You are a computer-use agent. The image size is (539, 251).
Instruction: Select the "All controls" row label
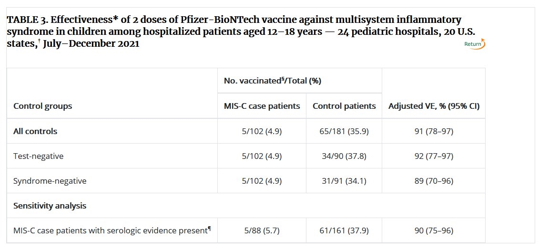pos(35,131)
